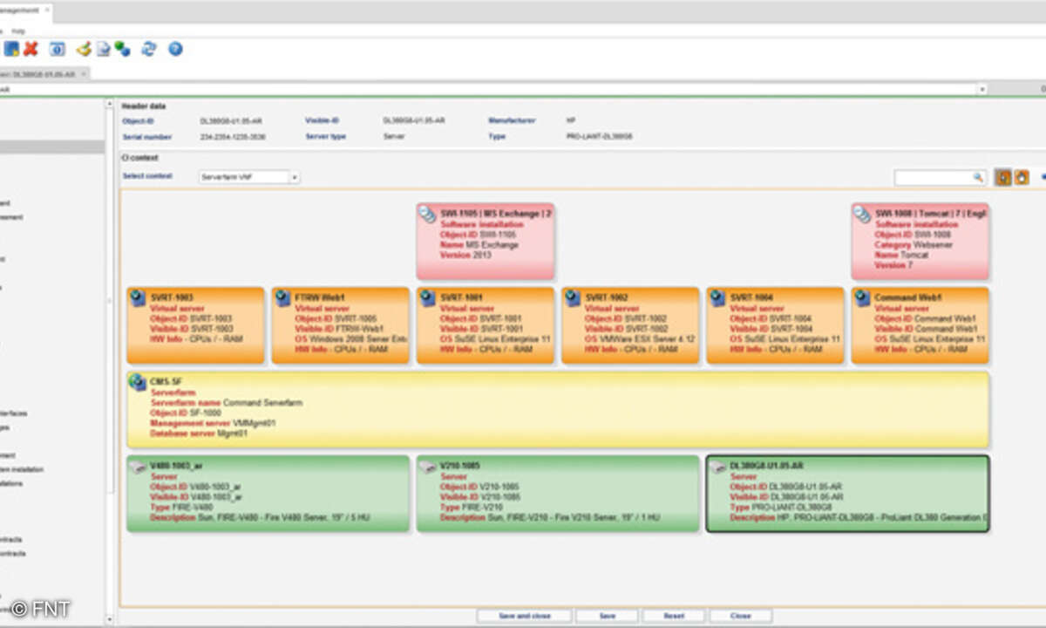Select the SVRT-1003 card title
Screen dimensions: 1046x628
pyautogui.click(x=171, y=297)
